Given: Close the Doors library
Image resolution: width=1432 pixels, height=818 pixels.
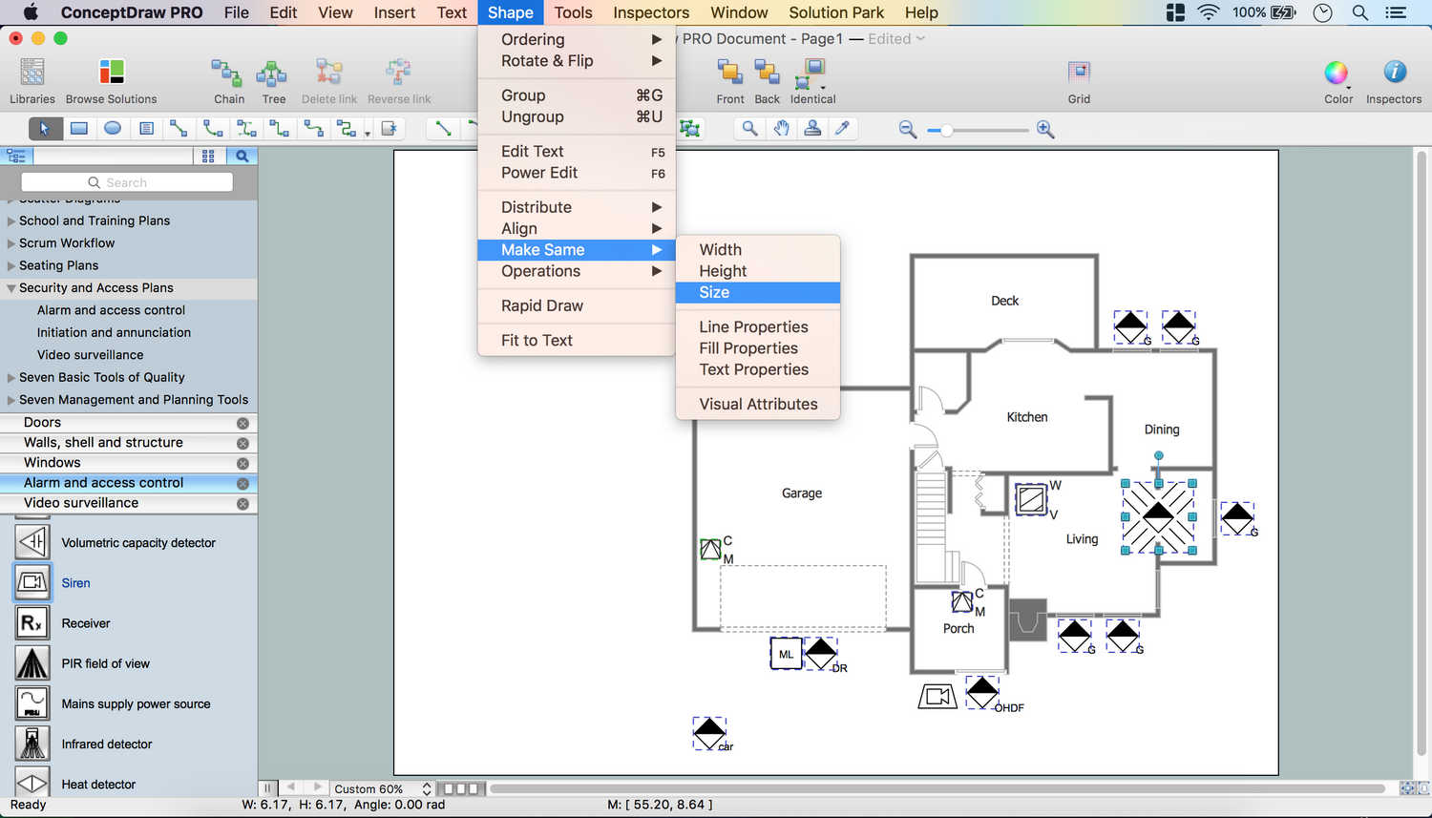Looking at the screenshot, I should pos(242,423).
